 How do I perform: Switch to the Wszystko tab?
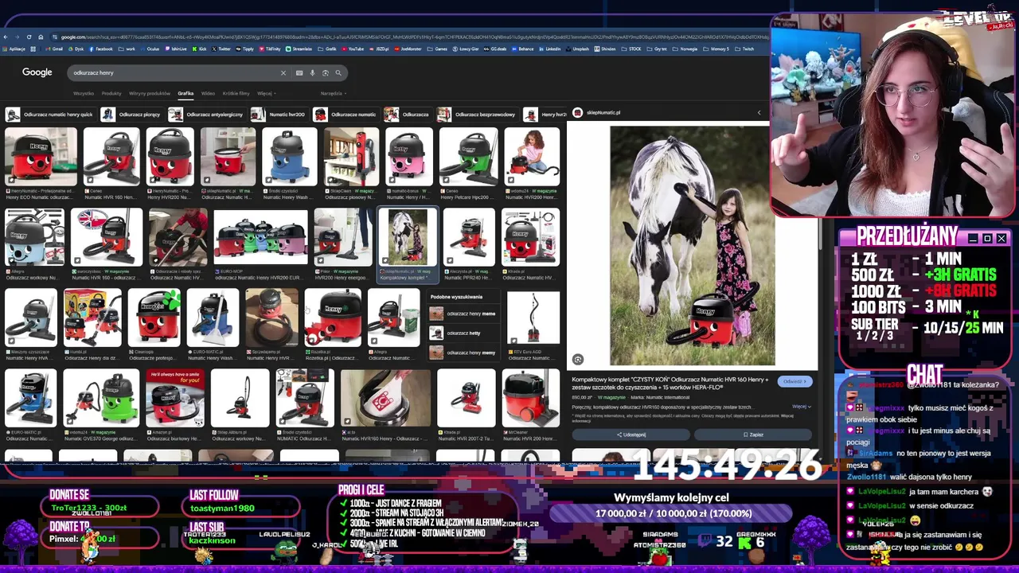click(84, 93)
